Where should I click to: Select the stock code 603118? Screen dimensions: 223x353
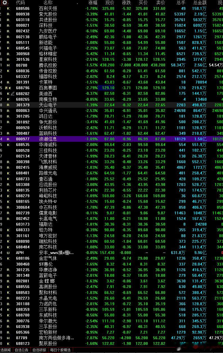23,20
